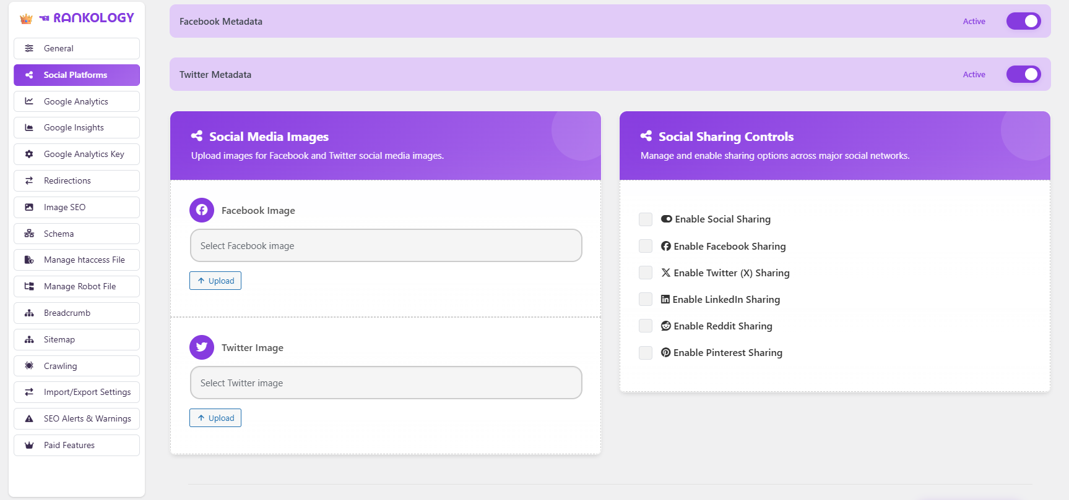Click the Paid Features crown icon
The width and height of the screenshot is (1069, 500).
pos(29,445)
